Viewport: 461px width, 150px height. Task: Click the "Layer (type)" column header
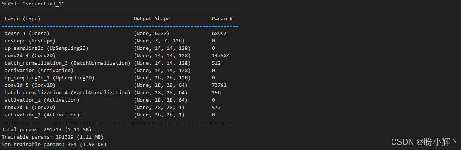pos(22,18)
